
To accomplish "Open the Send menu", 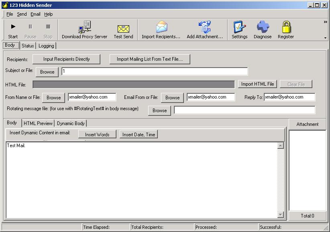I will pyautogui.click(x=22, y=14).
